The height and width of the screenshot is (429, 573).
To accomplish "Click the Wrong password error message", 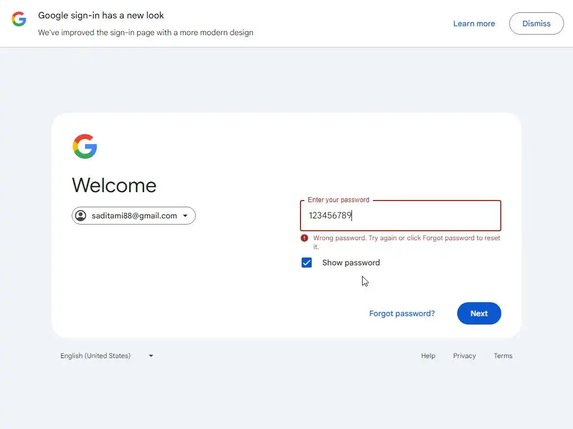I will point(406,242).
